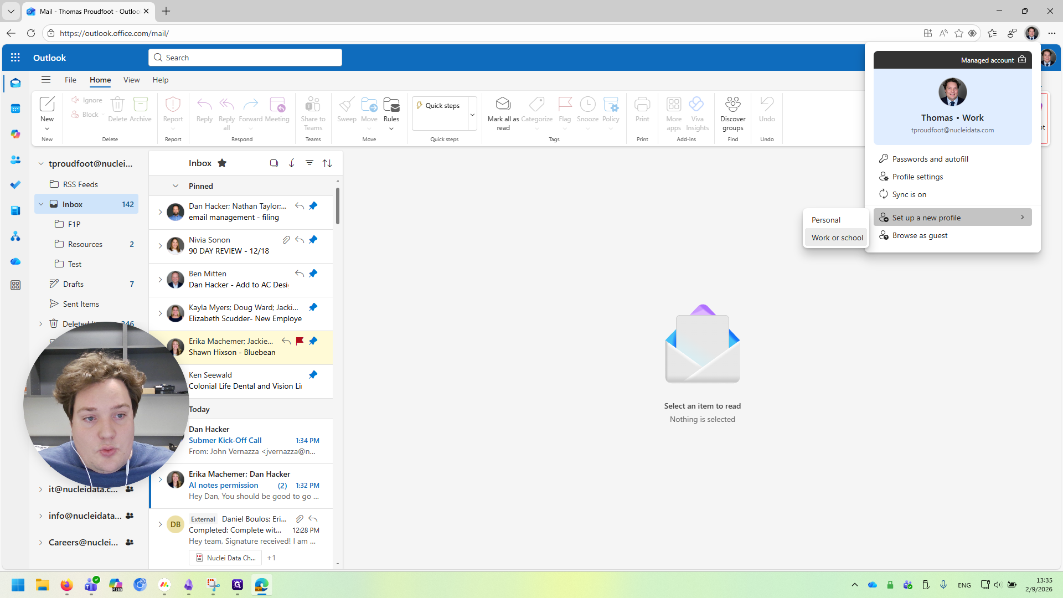
Task: Expand the Dan Hacker; Nathan Taylor conversation
Action: (160, 212)
